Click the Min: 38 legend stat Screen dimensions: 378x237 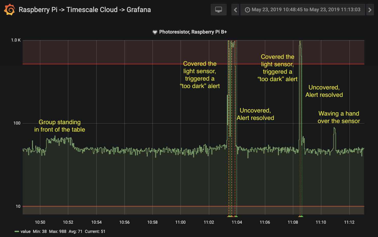[x=40, y=231]
